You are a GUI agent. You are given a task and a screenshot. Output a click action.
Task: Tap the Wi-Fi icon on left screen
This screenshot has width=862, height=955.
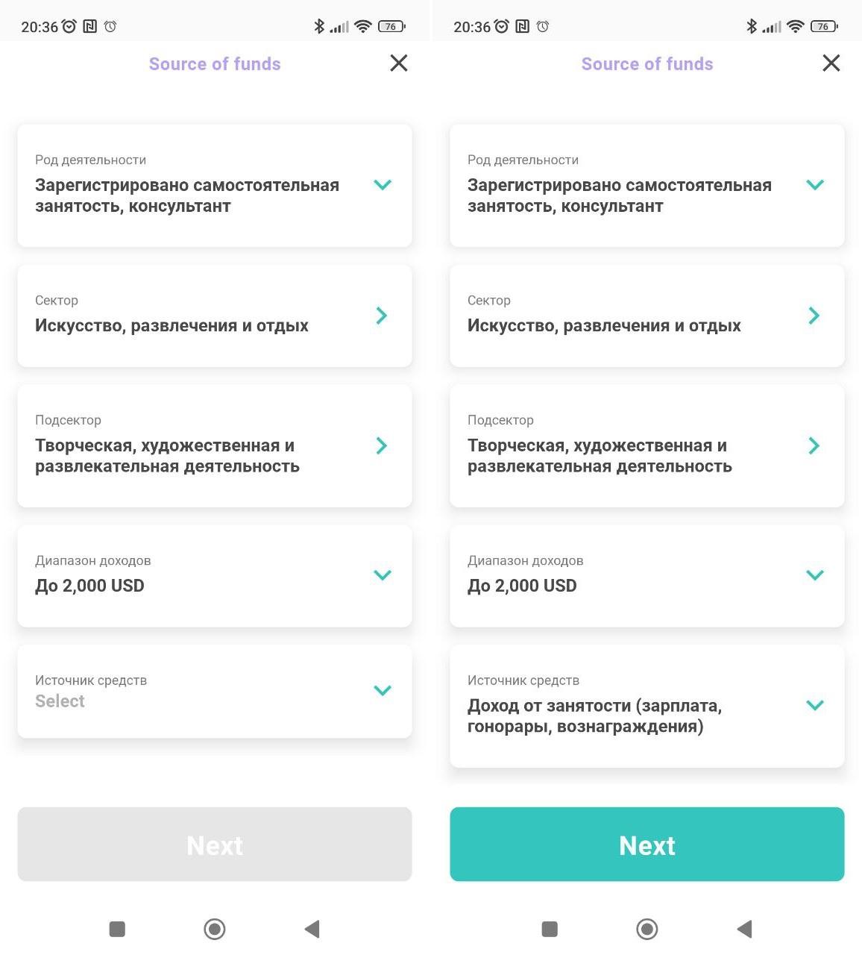pos(363,27)
